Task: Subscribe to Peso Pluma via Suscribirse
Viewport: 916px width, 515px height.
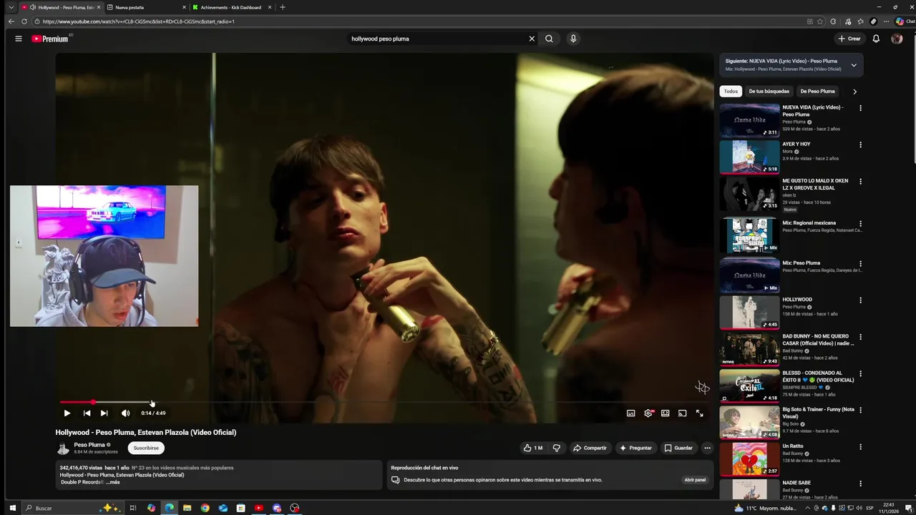Action: [146, 448]
